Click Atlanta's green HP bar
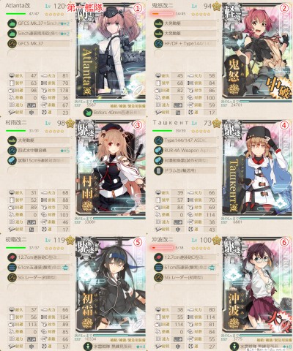Screen dimensions: 293x351 15,14
